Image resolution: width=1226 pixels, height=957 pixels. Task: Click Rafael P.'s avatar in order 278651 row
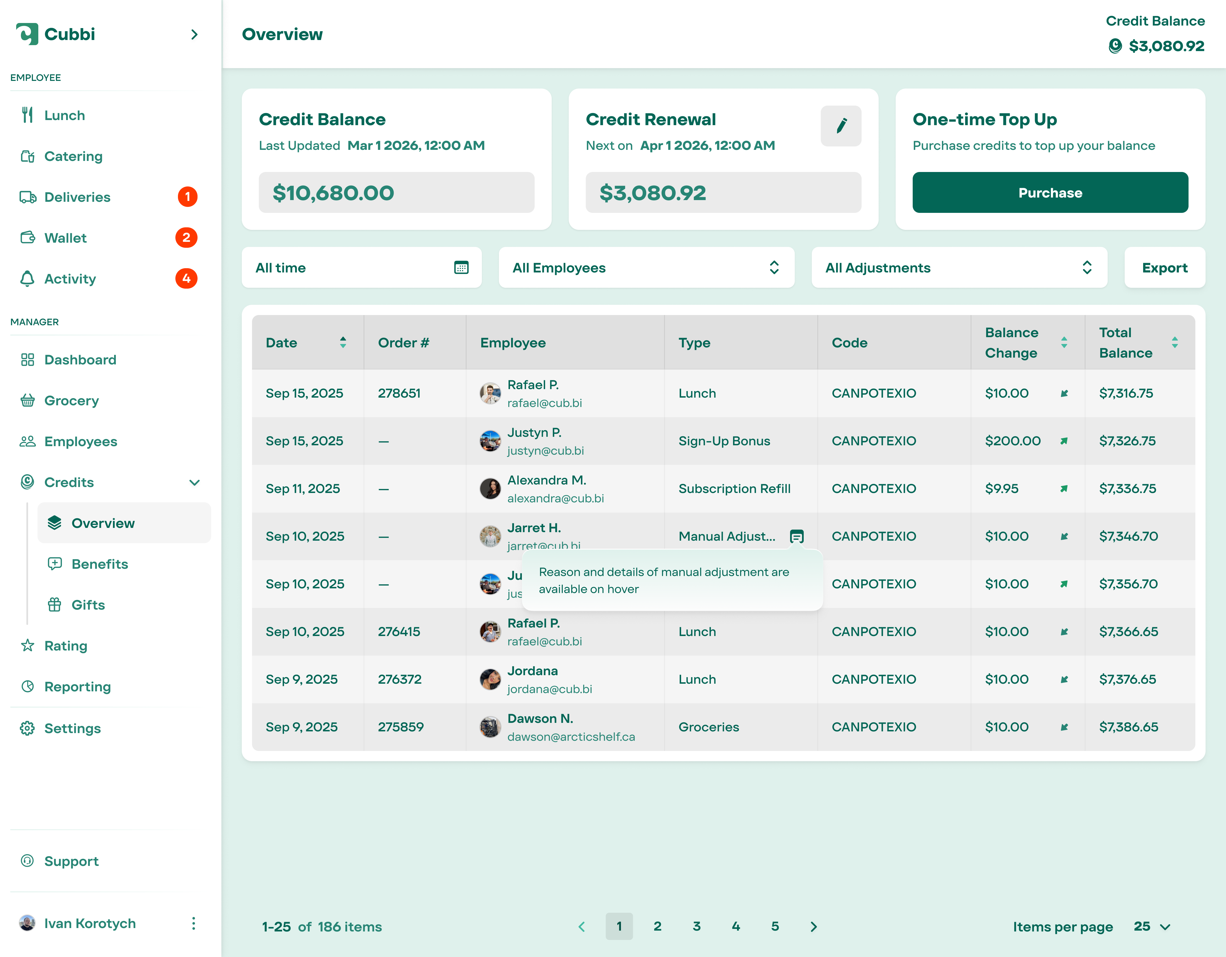tap(490, 393)
